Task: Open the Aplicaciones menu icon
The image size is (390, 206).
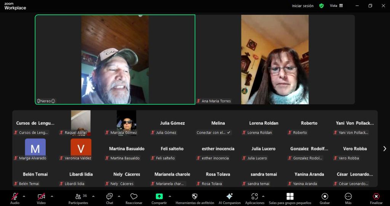Action: pyautogui.click(x=254, y=198)
